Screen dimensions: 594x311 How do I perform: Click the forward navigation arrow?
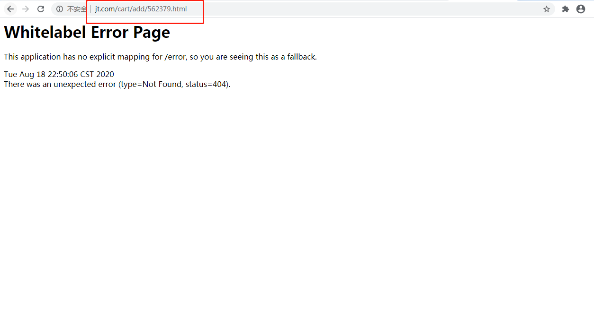[26, 9]
